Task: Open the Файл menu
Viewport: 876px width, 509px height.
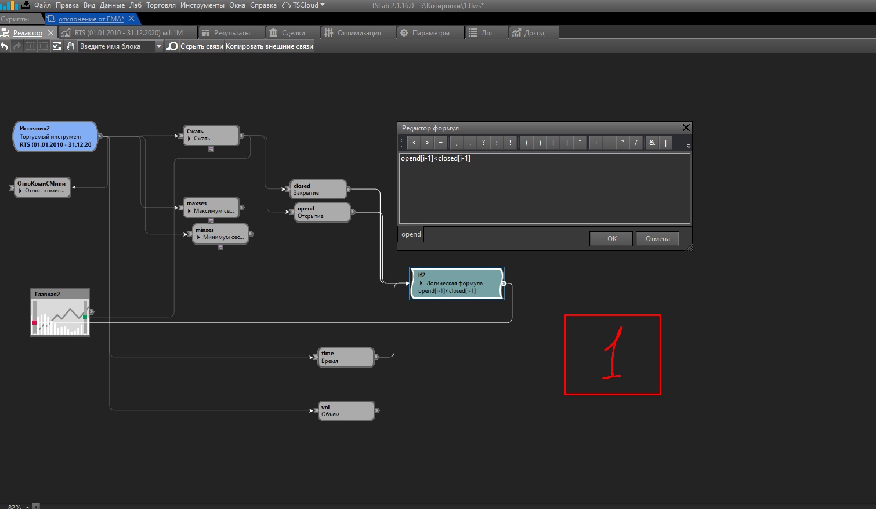Action: click(42, 5)
